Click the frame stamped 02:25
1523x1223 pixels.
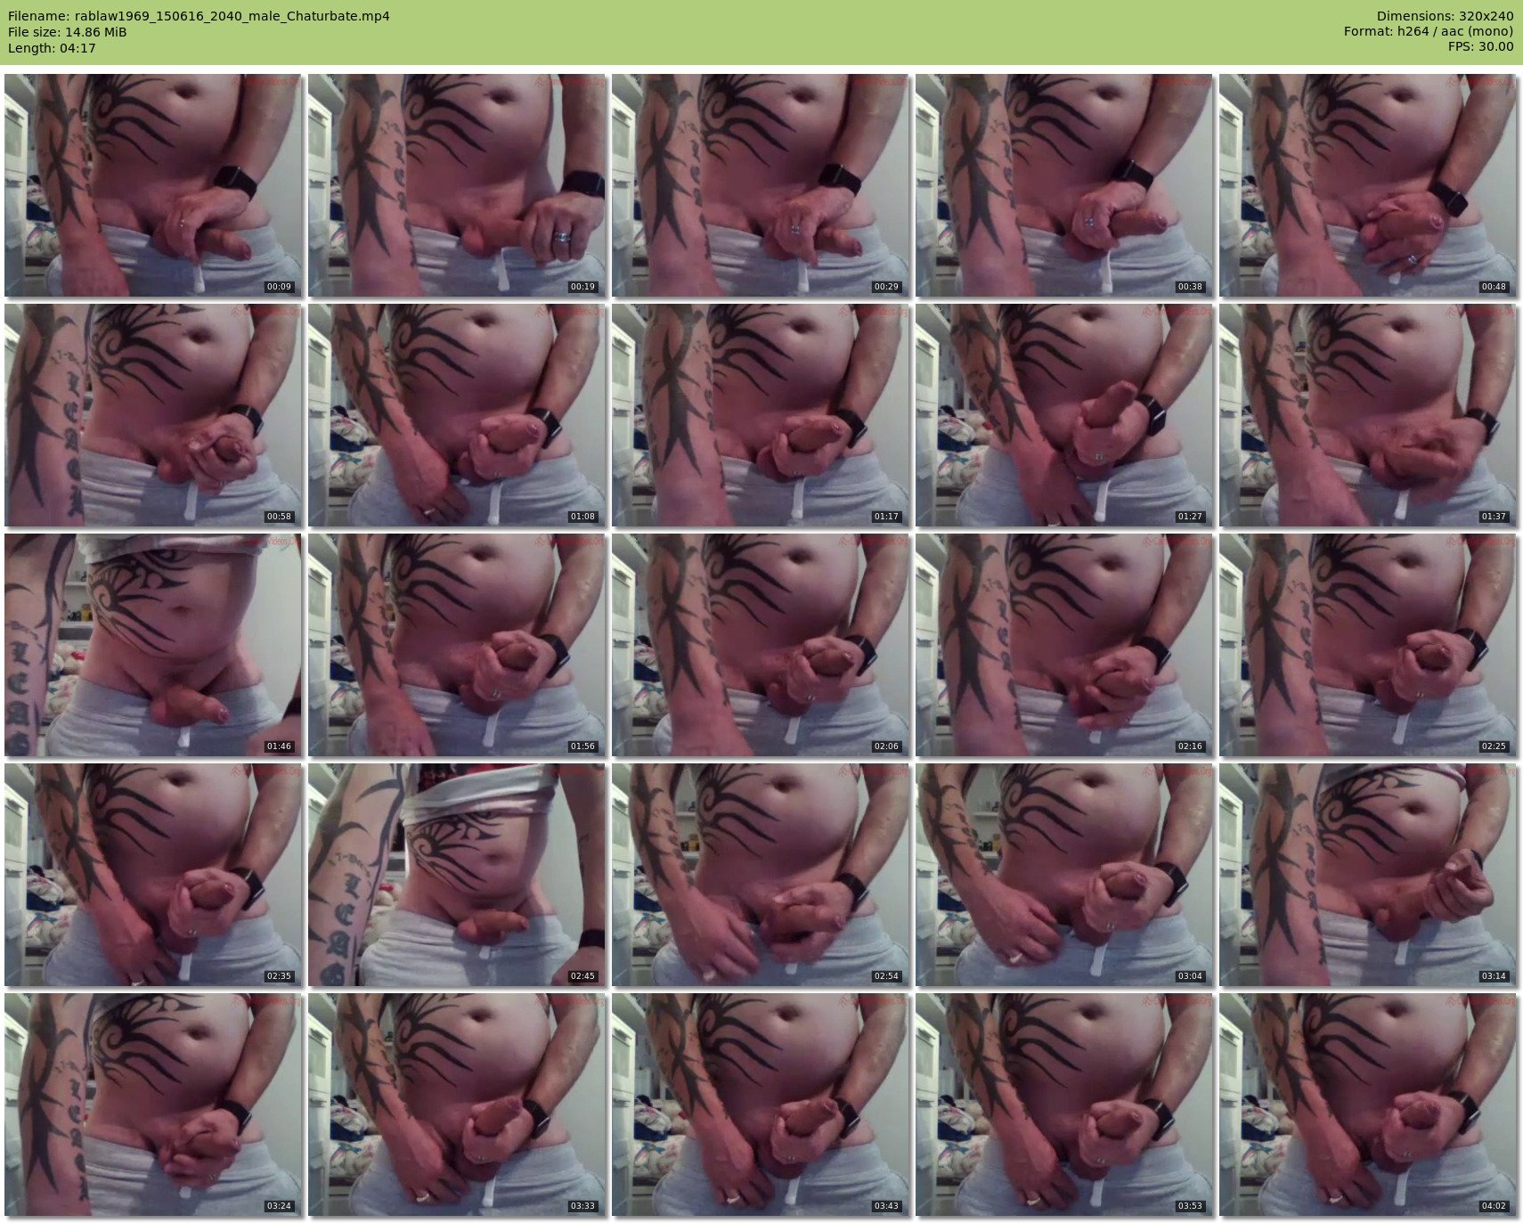(1368, 645)
